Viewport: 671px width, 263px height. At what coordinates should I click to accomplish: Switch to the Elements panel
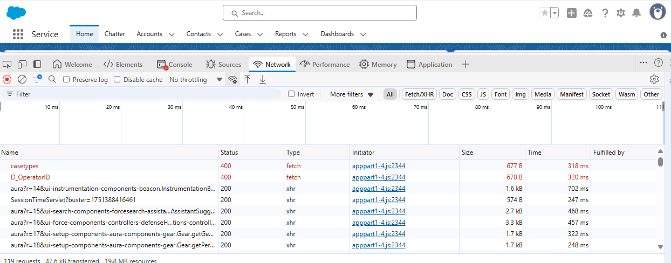pos(123,64)
